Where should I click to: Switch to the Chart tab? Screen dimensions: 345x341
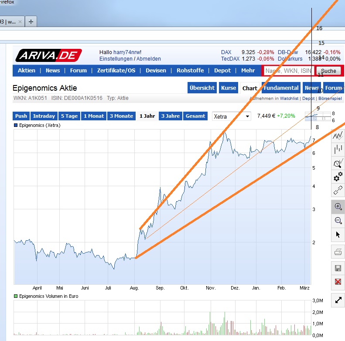[250, 88]
